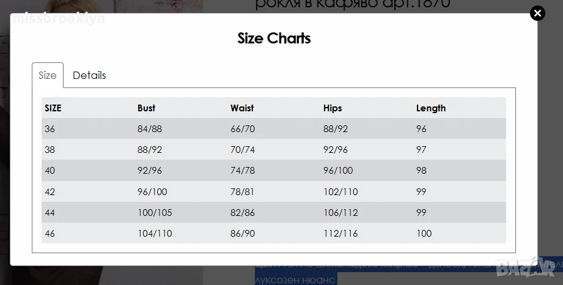Click product title text behind popup
Image resolution: width=563 pixels, height=285 pixels.
(x=353, y=4)
